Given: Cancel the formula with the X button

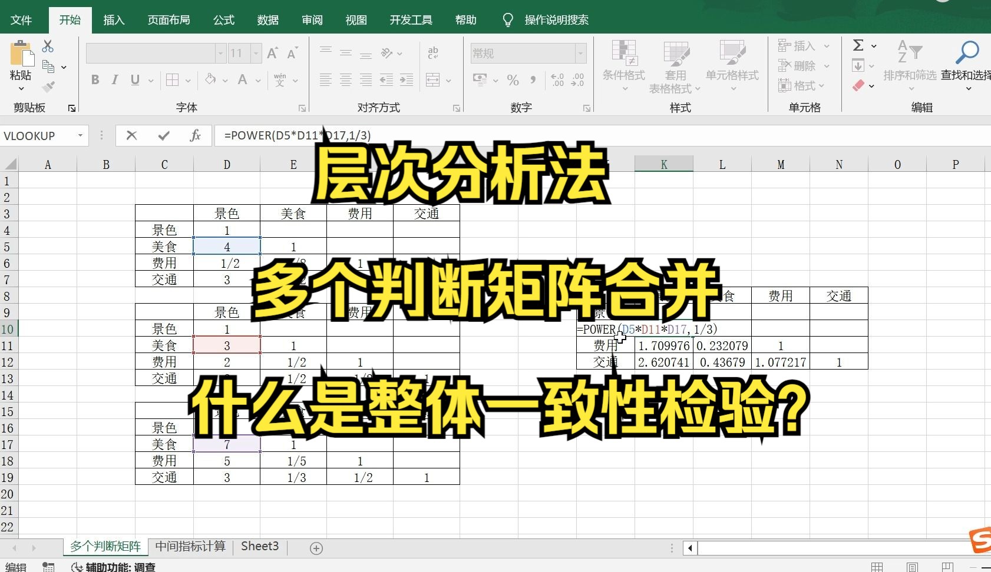Looking at the screenshot, I should (132, 135).
